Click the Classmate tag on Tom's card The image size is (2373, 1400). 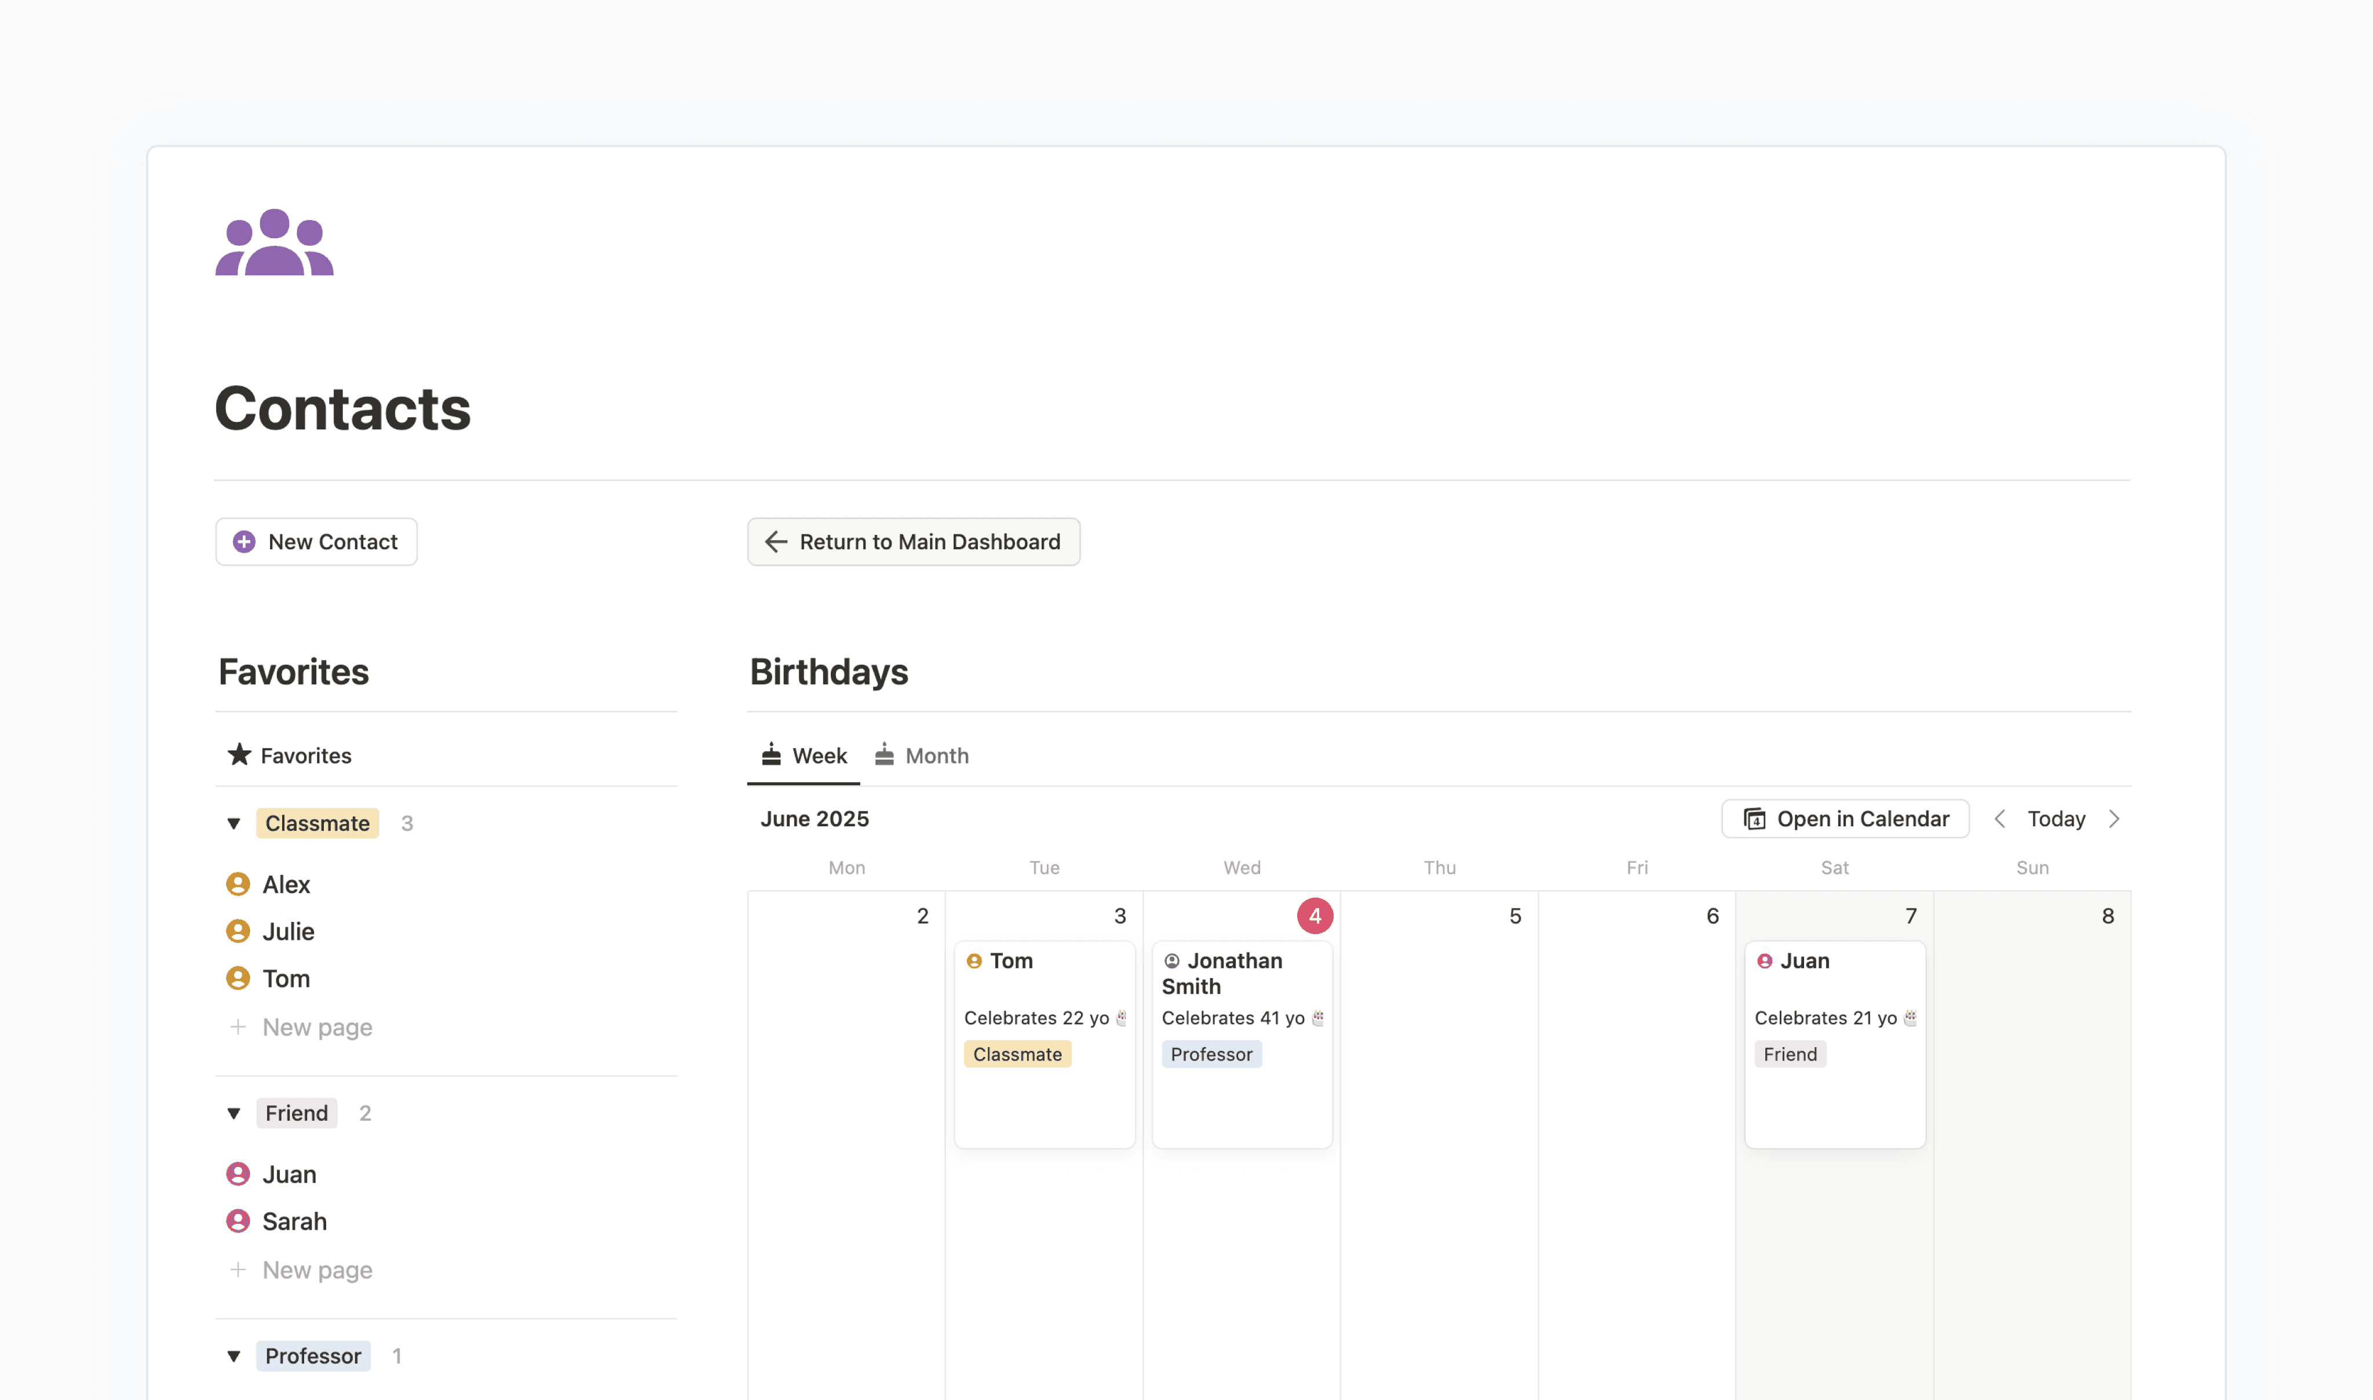click(1018, 1054)
